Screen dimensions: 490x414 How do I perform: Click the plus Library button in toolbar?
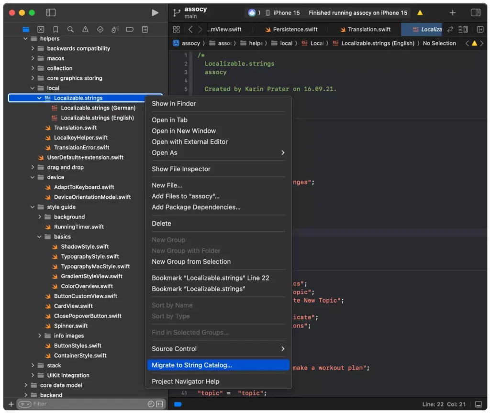tap(453, 13)
